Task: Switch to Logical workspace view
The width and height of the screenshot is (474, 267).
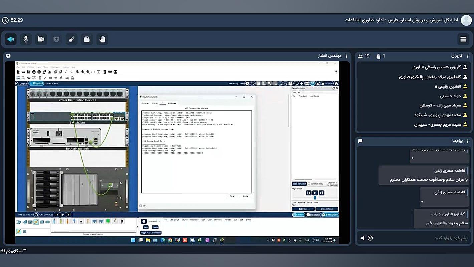Action: 22,83
